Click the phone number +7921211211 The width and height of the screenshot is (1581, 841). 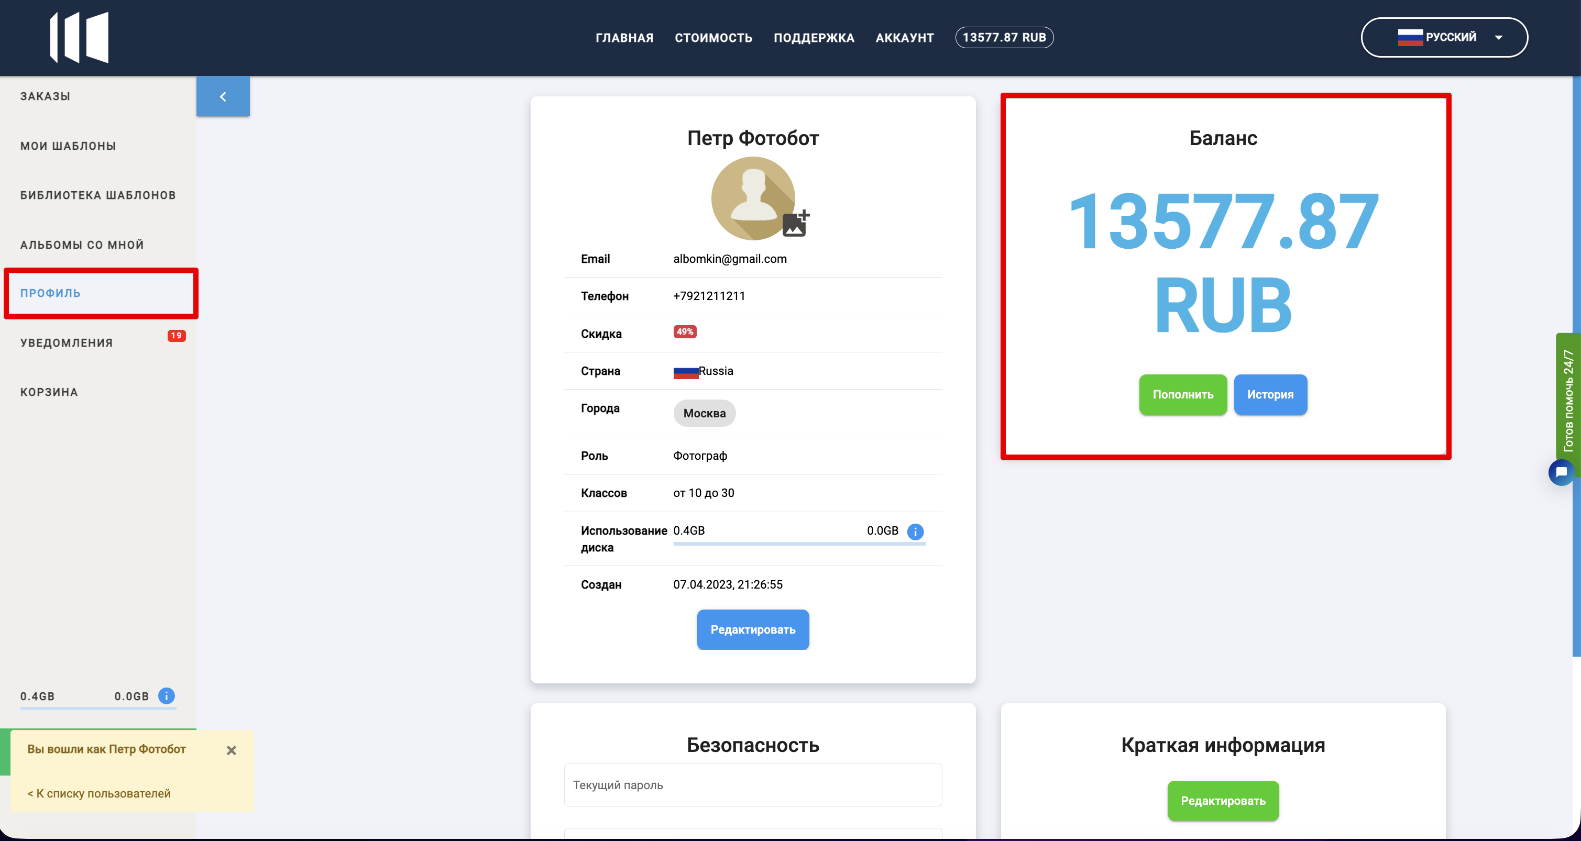coord(709,296)
